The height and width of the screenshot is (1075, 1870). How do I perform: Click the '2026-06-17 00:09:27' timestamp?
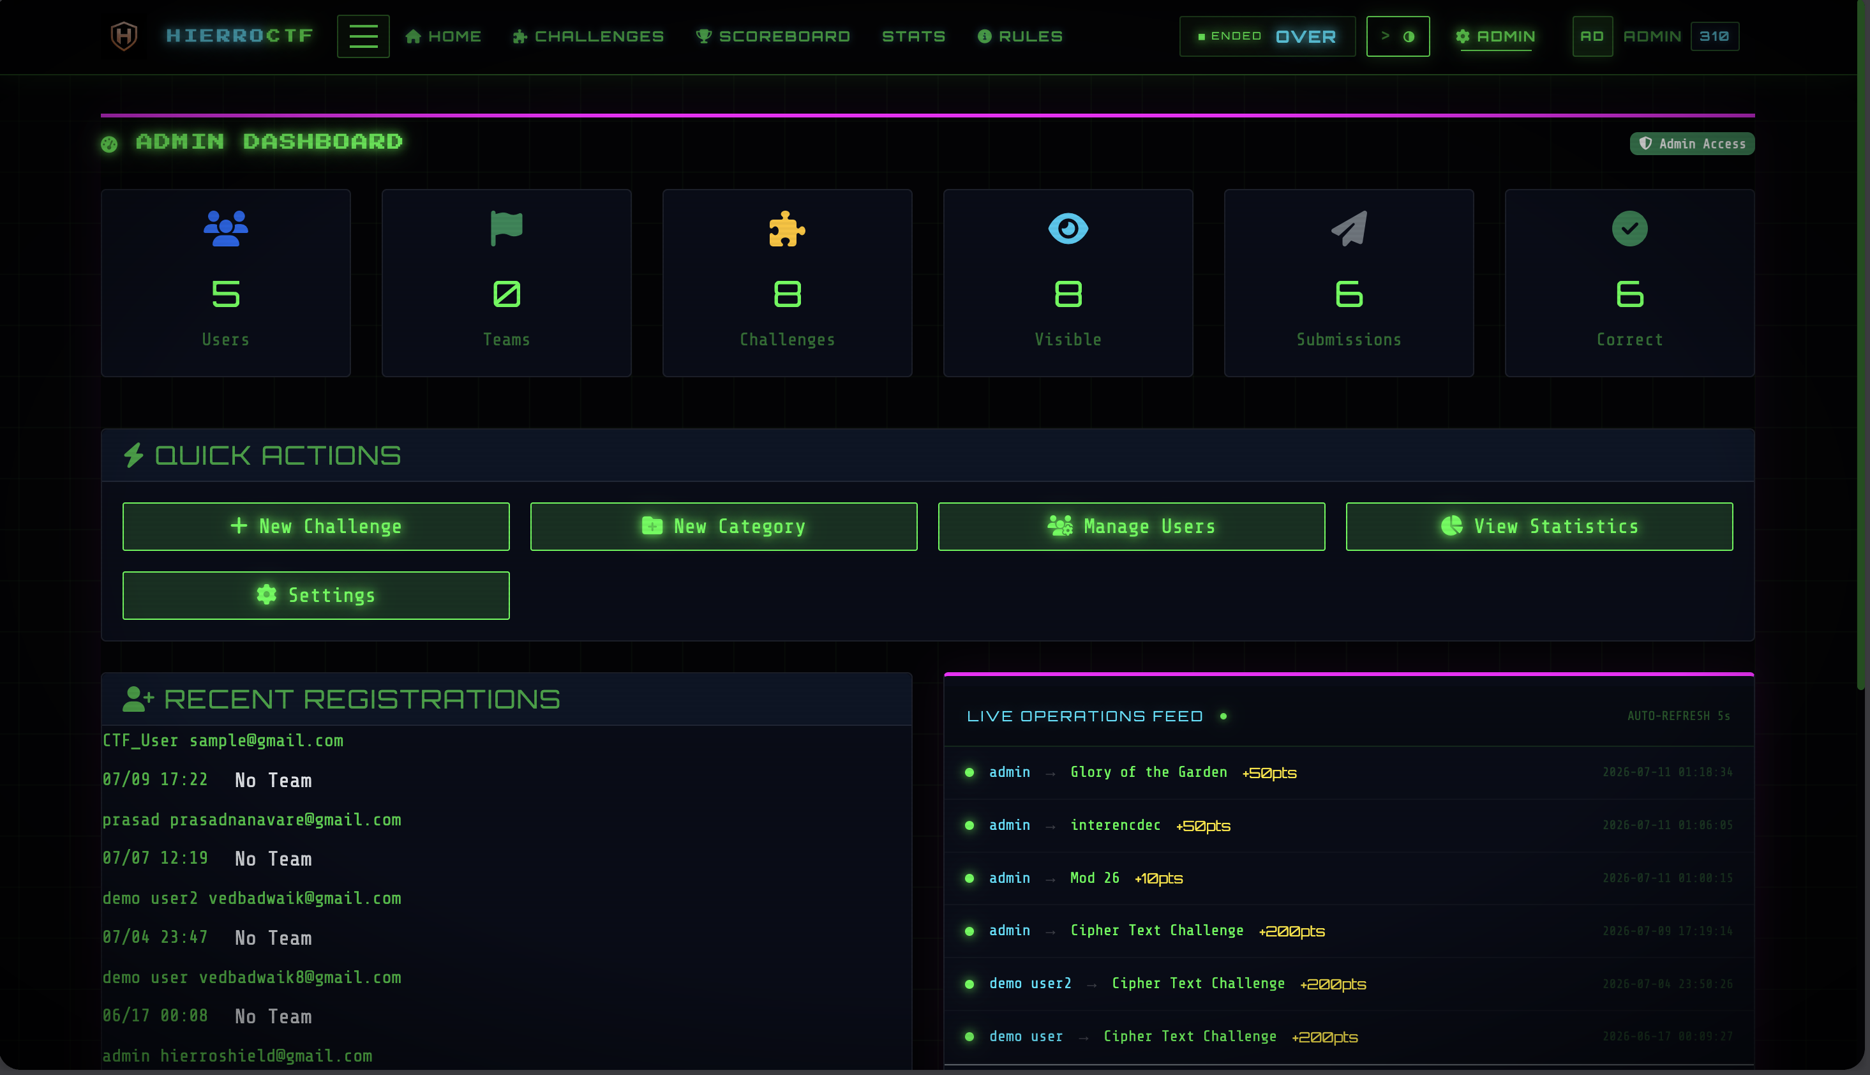click(1667, 1037)
